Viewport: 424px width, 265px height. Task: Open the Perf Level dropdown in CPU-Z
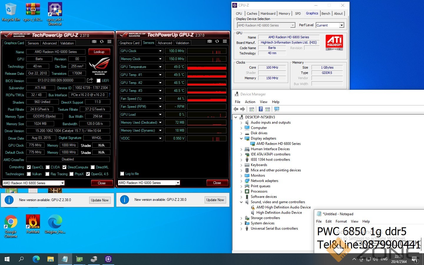pos(341,25)
